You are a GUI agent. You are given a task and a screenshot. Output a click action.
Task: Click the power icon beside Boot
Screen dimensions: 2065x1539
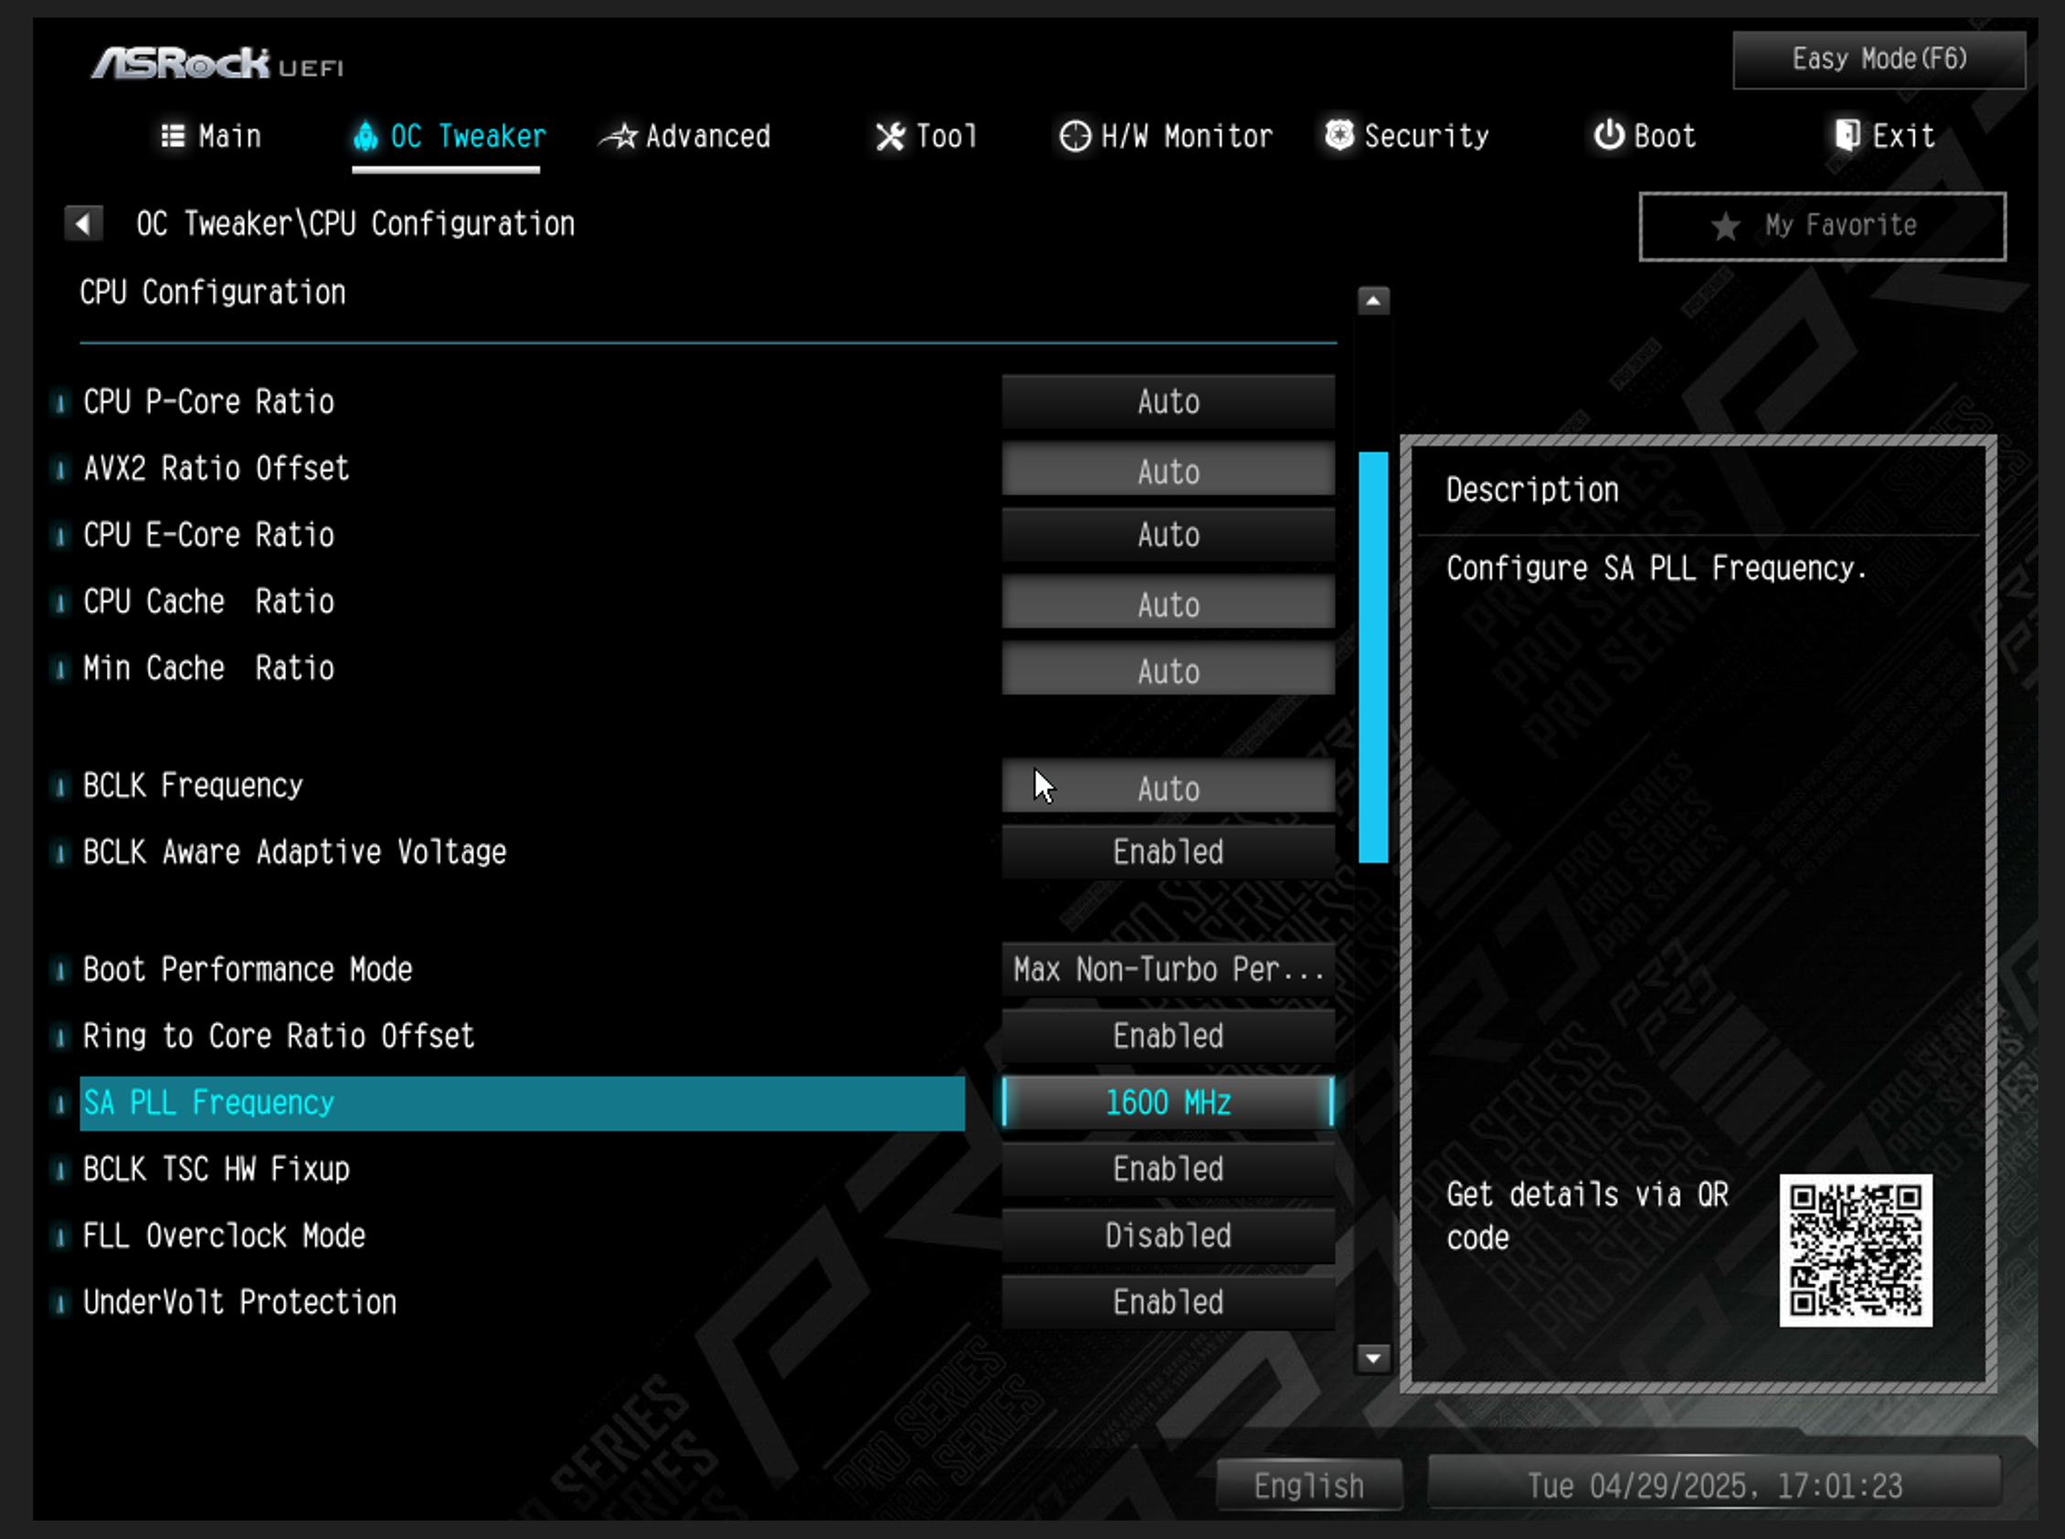tap(1608, 136)
